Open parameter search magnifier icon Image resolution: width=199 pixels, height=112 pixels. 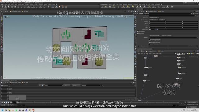click(x=194, y=13)
